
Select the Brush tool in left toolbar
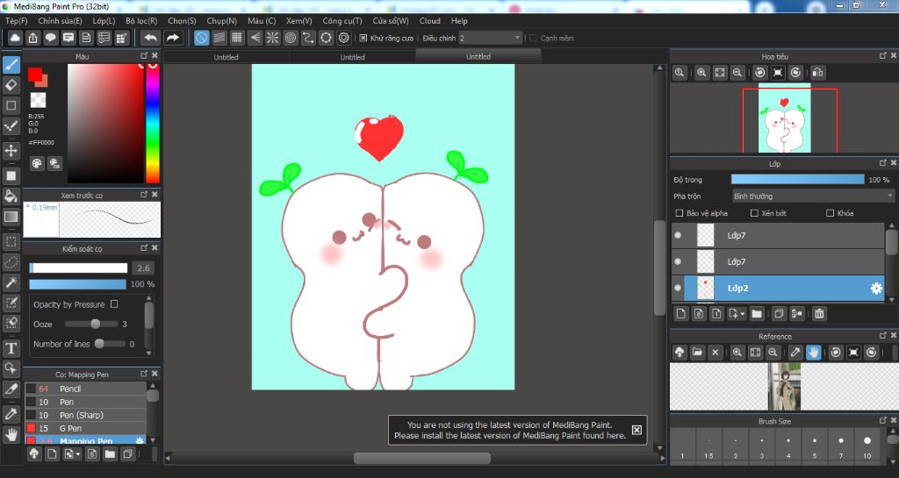[x=11, y=64]
